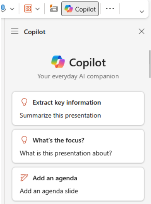Image resolution: width=151 pixels, height=204 pixels.
Task: Click the orange Add-ins grid icon
Action: click(x=28, y=9)
